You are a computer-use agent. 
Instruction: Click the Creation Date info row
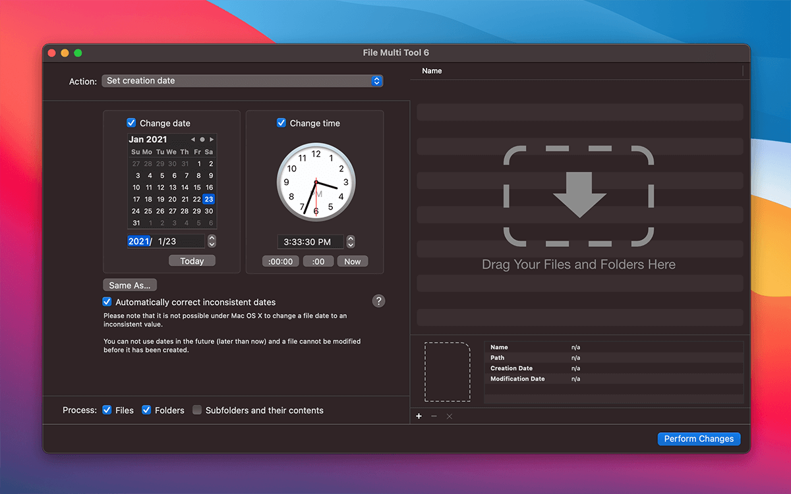(x=614, y=368)
